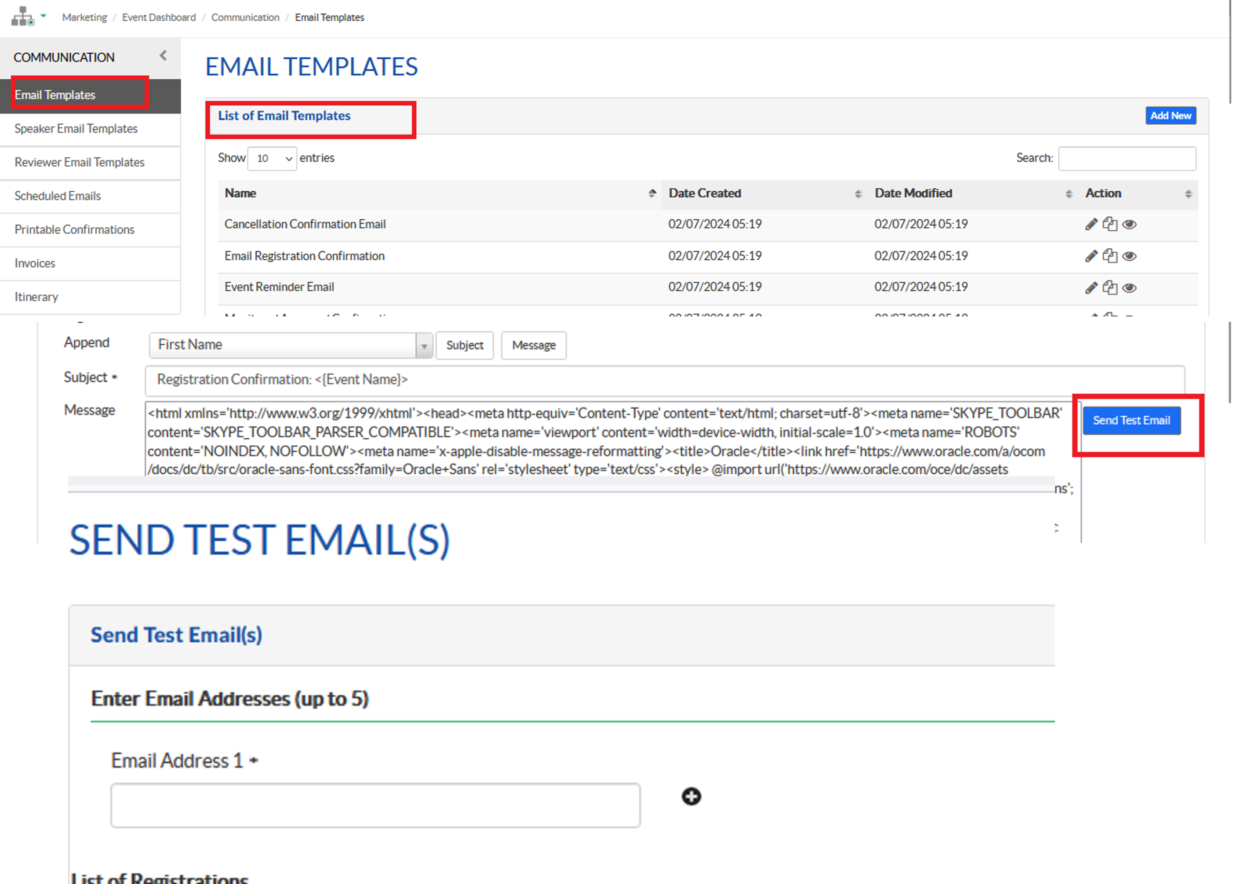Image resolution: width=1233 pixels, height=884 pixels.
Task: Preview the Email Registration Confirmation template
Action: click(1129, 256)
